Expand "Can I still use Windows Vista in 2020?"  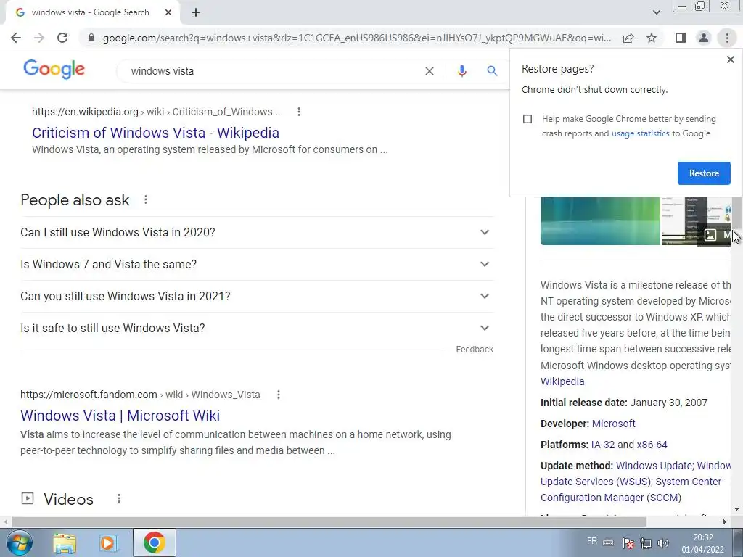[x=257, y=233]
